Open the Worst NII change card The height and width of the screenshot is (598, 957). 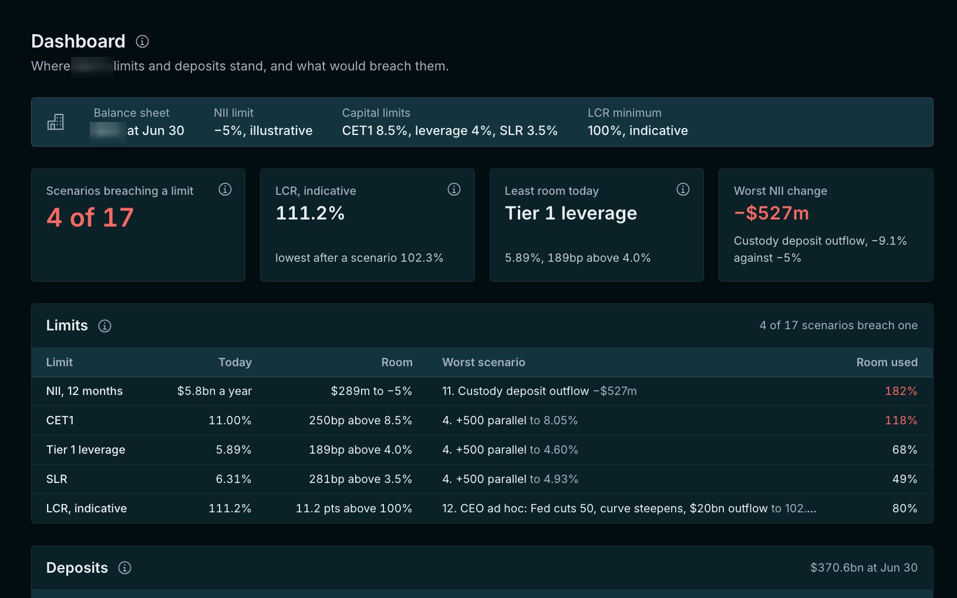tap(825, 225)
